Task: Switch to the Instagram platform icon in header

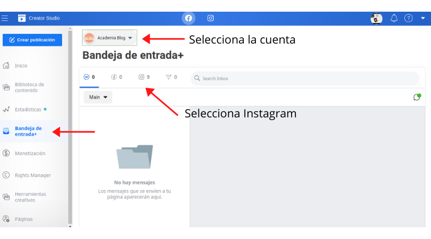Action: [x=211, y=18]
